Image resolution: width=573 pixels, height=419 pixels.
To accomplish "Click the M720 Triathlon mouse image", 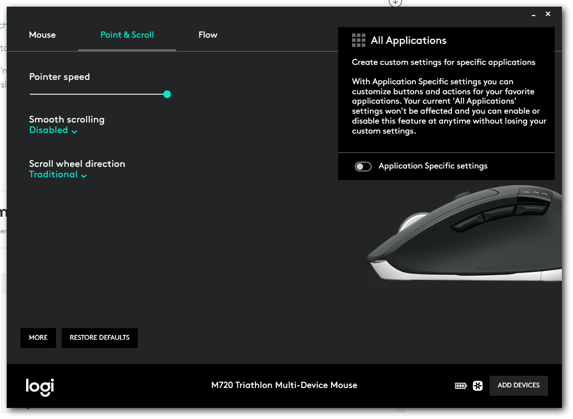I will [x=465, y=233].
